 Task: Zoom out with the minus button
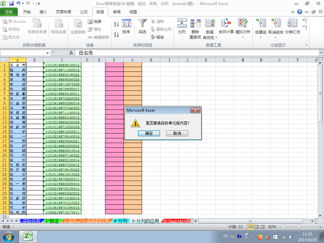(x=283, y=227)
